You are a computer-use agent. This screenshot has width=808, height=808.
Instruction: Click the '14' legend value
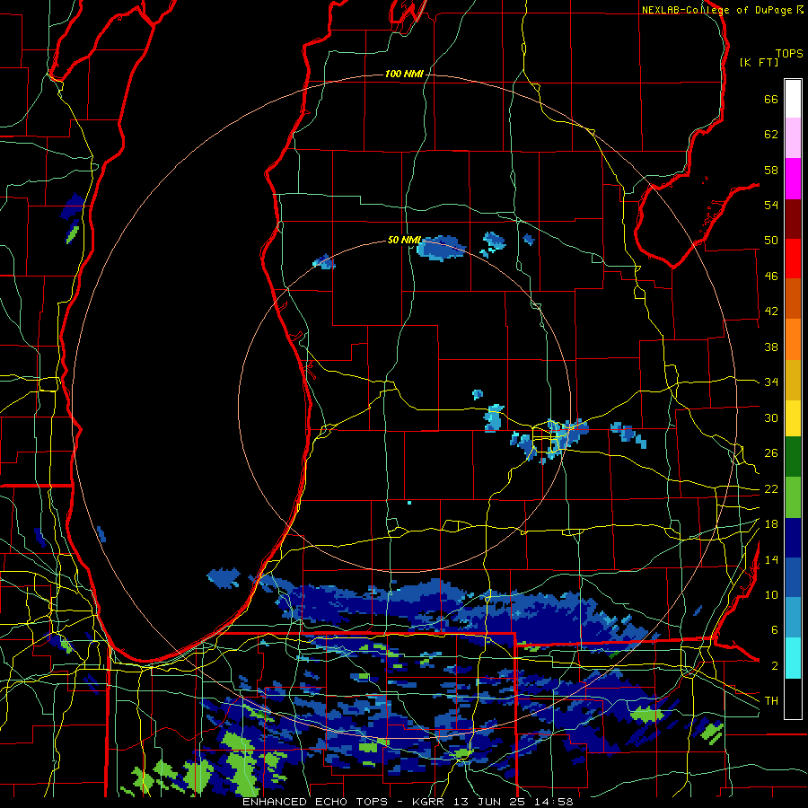click(x=771, y=559)
